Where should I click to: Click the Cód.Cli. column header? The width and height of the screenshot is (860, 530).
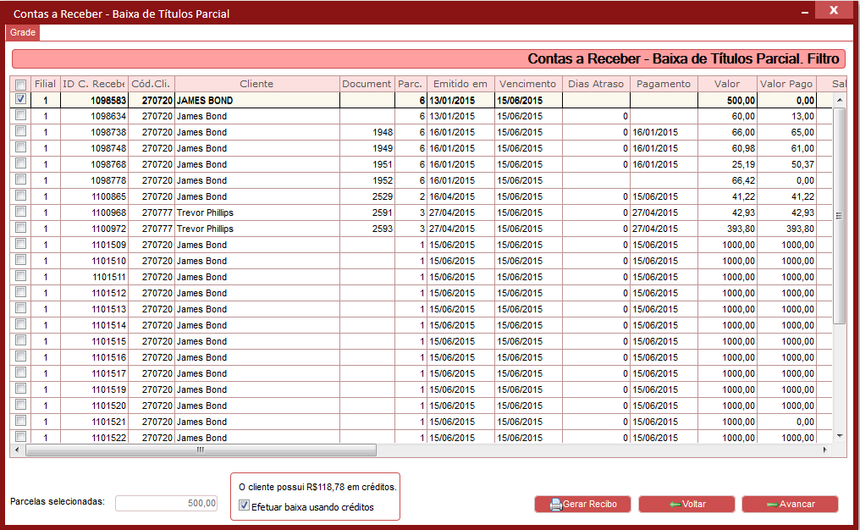point(152,84)
